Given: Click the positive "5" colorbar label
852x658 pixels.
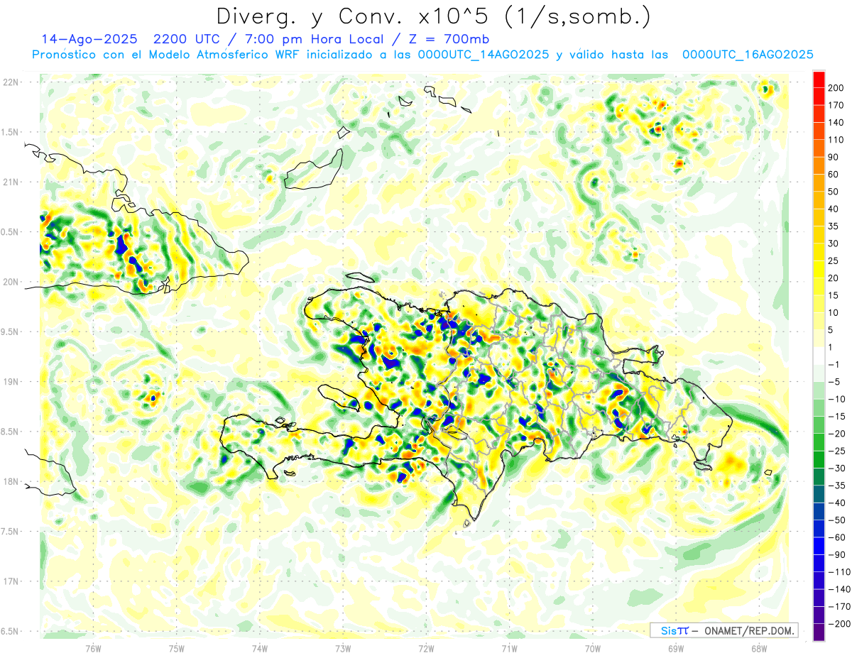Looking at the screenshot, I should click(831, 330).
